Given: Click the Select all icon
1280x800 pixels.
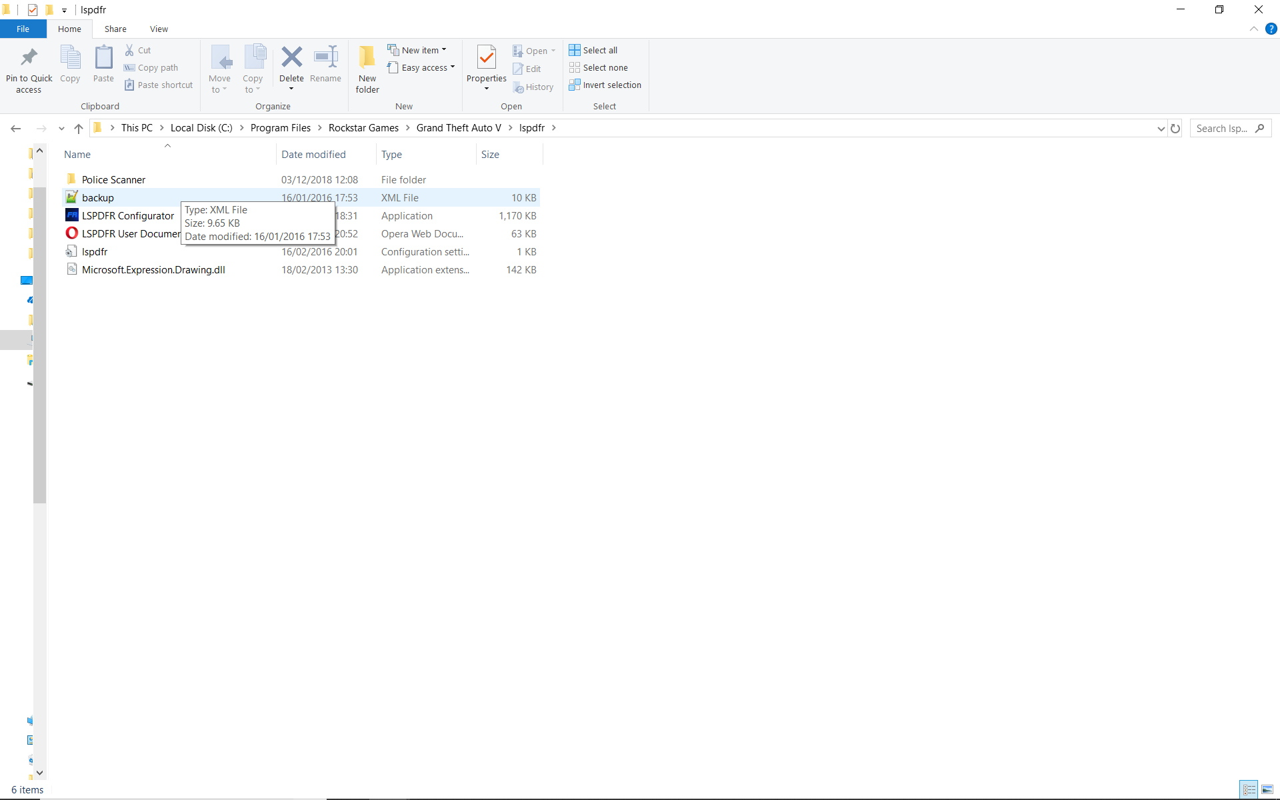Looking at the screenshot, I should tap(574, 50).
